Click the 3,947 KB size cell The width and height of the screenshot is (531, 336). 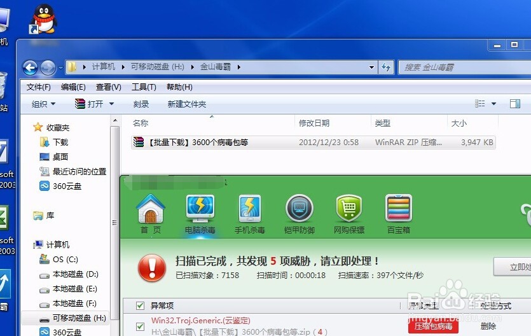(x=477, y=143)
